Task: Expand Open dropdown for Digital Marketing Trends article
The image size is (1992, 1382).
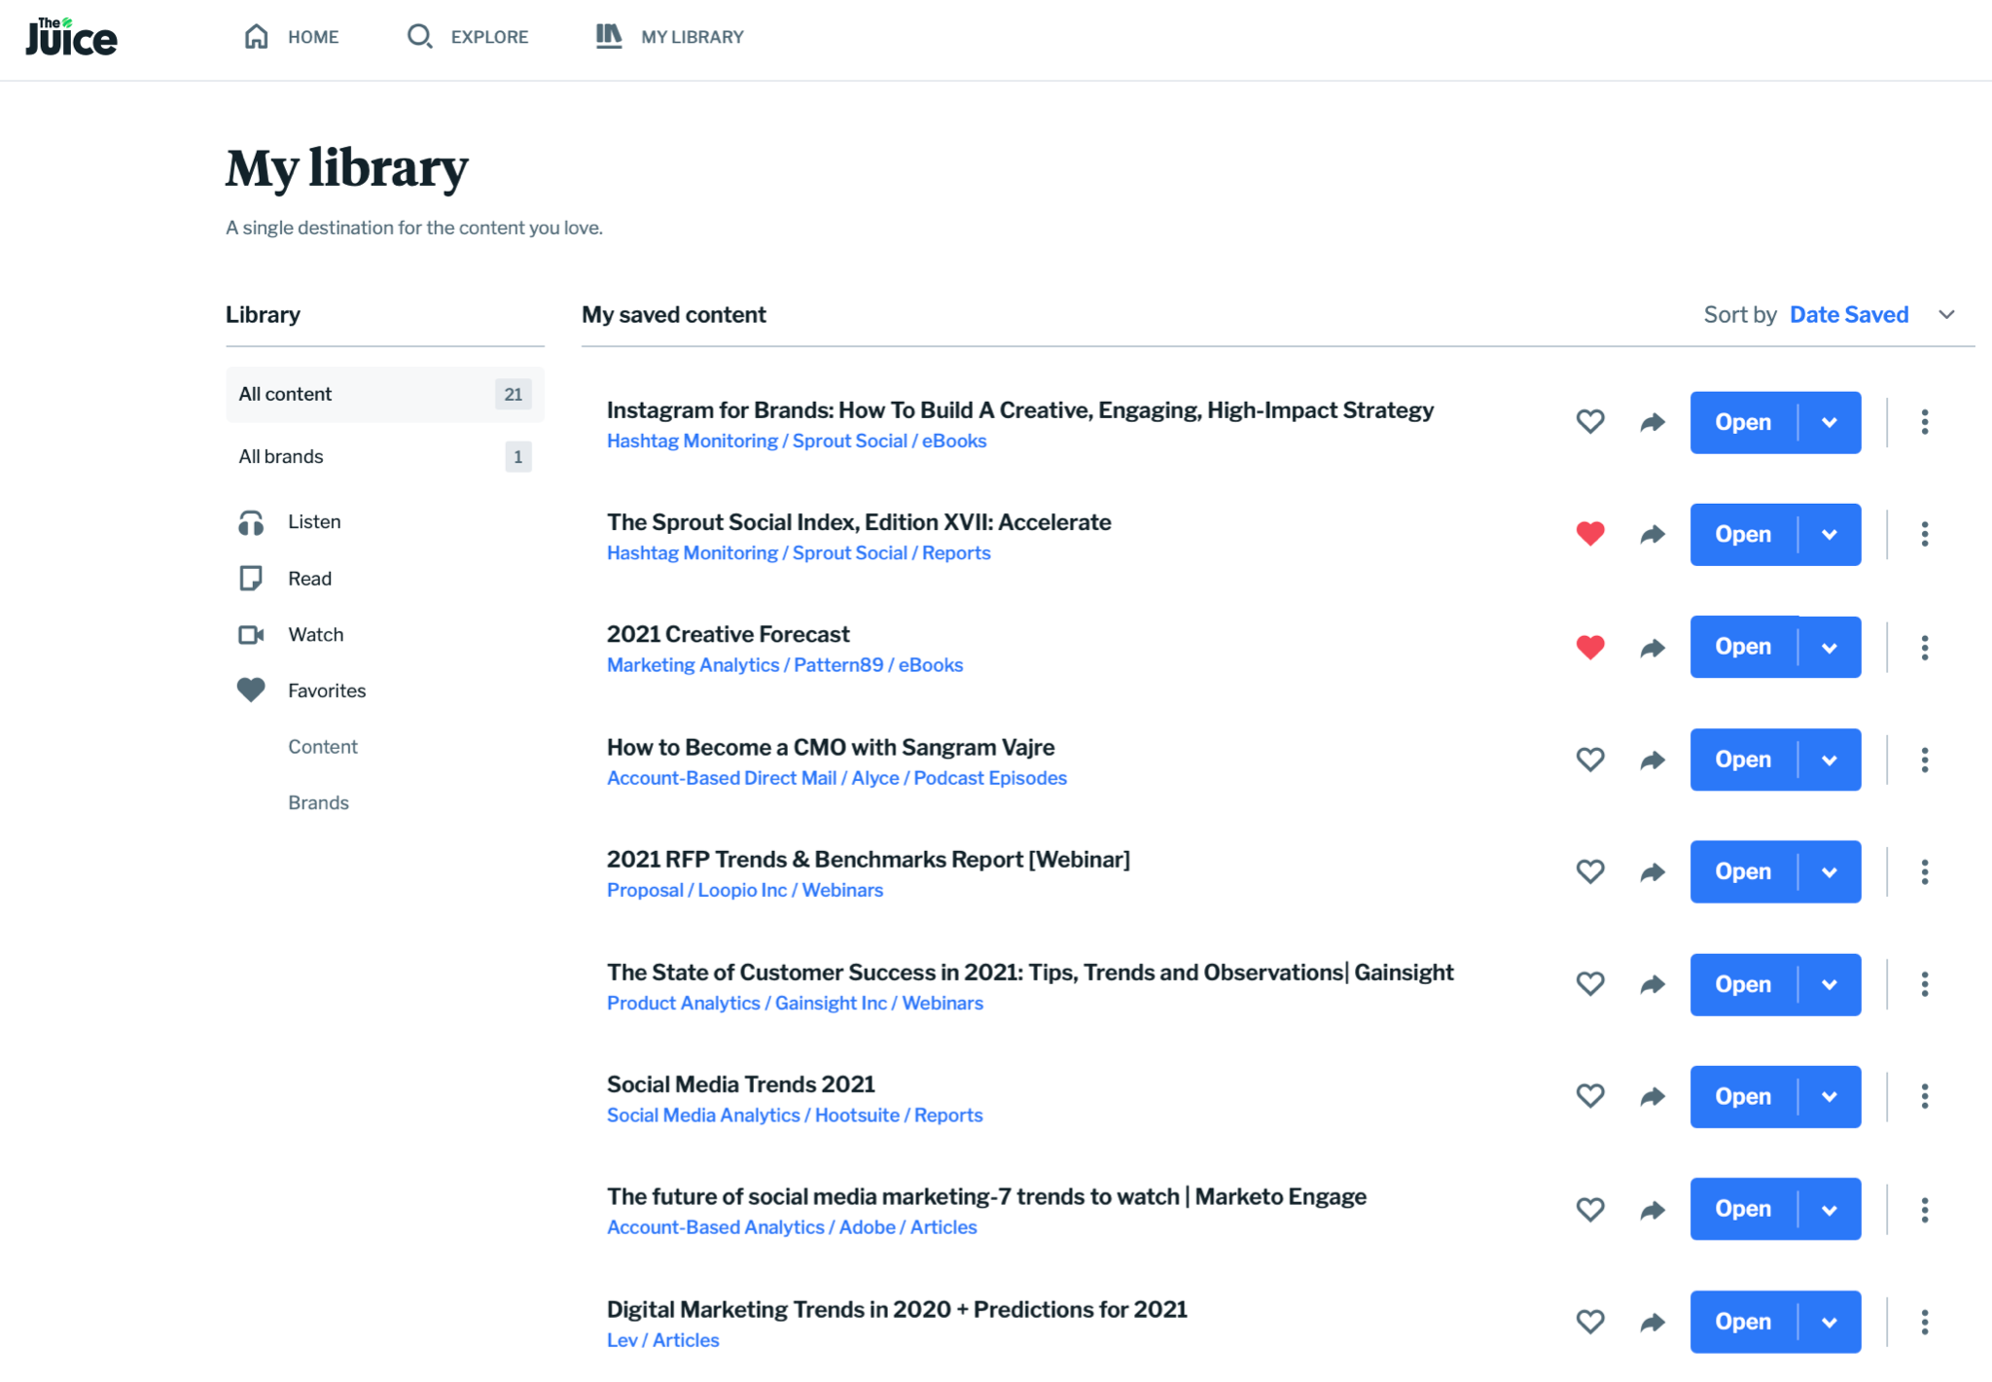Action: [x=1830, y=1323]
